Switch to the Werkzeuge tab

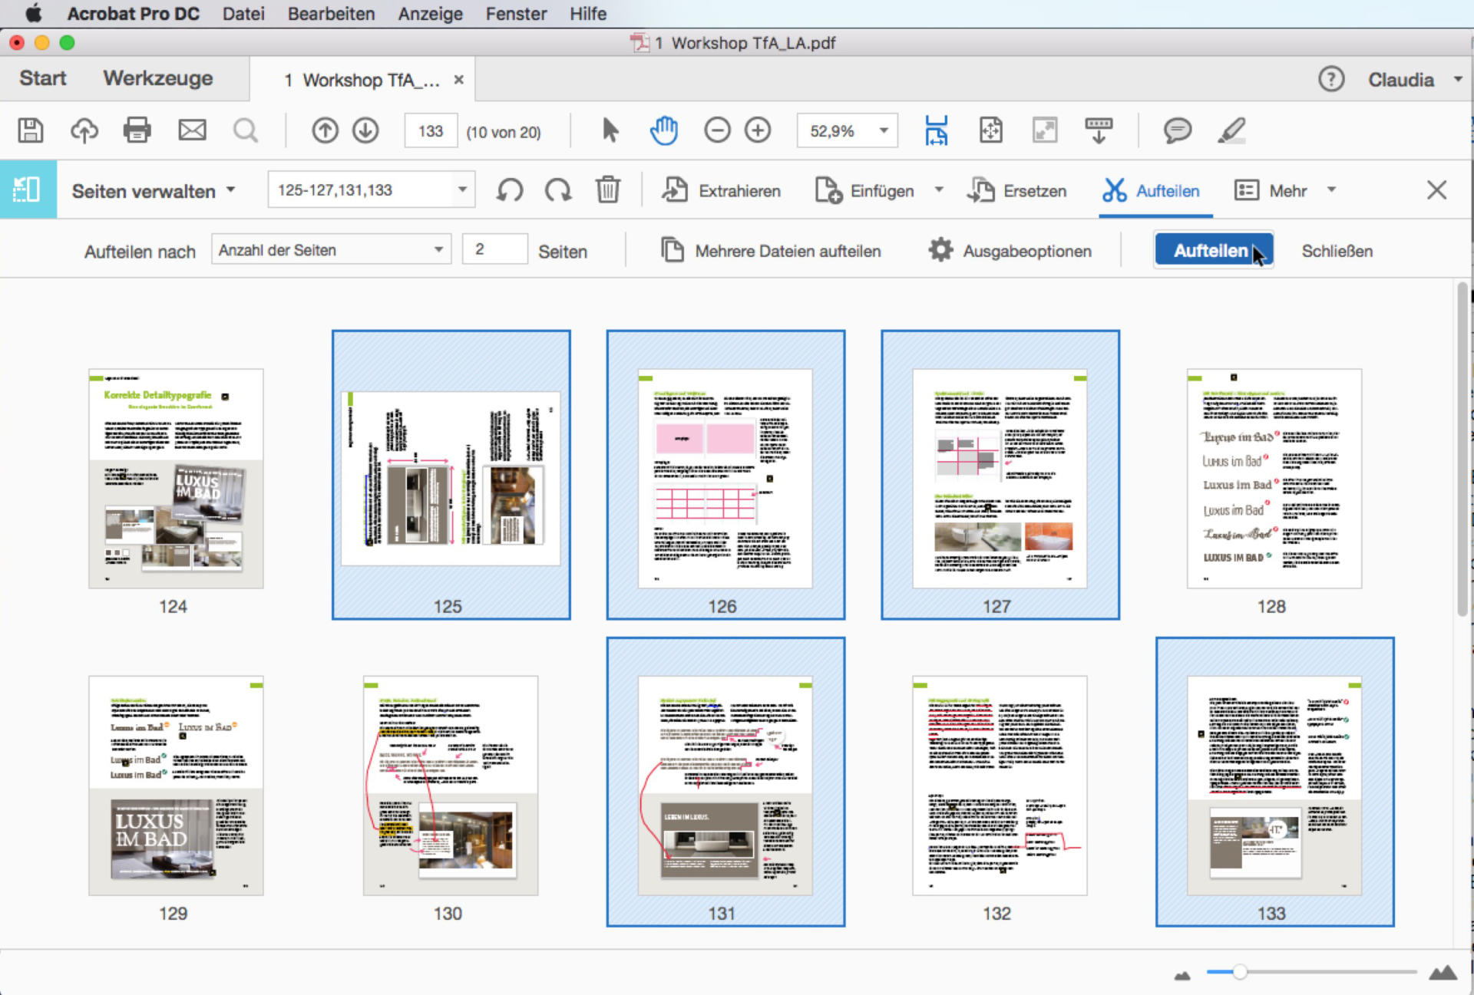pos(158,78)
